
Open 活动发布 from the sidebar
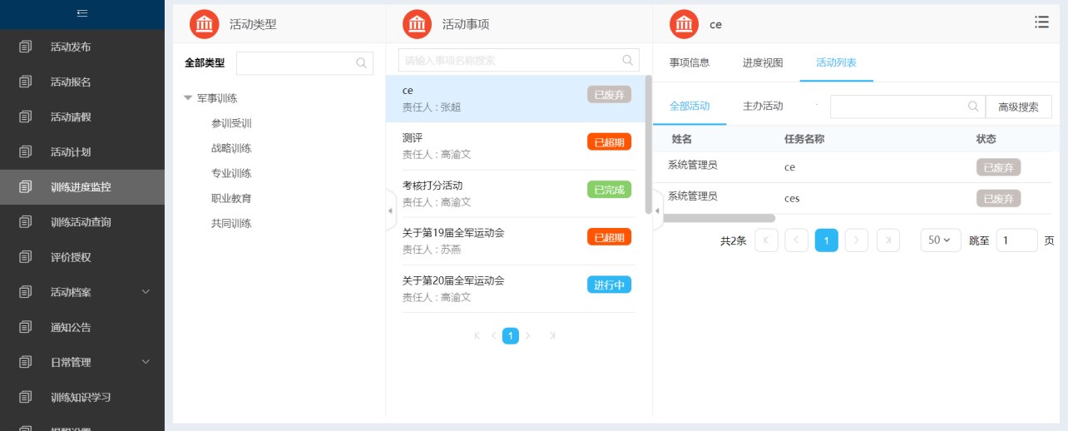(x=71, y=47)
